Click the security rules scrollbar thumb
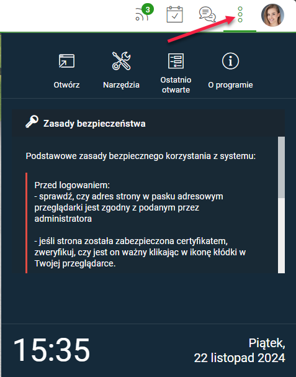 [x=281, y=167]
